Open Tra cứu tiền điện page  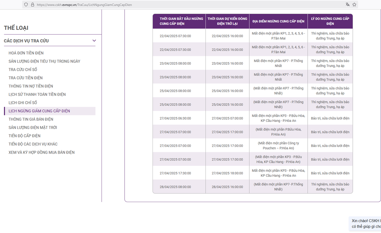25,78
